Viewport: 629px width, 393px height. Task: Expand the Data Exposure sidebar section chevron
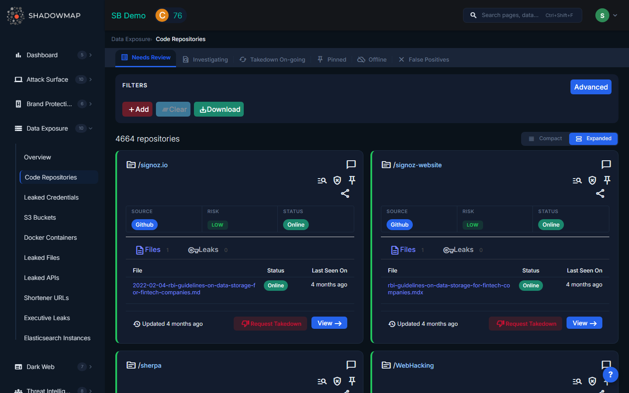click(x=91, y=128)
